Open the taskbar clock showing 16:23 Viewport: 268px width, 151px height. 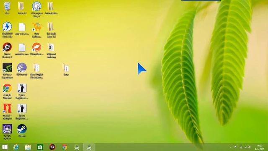click(260, 147)
